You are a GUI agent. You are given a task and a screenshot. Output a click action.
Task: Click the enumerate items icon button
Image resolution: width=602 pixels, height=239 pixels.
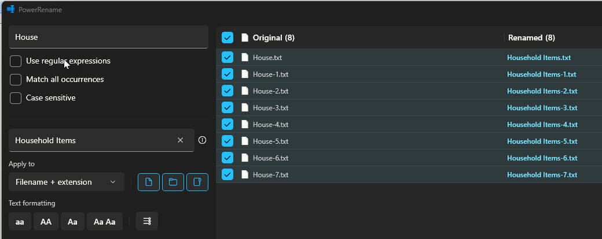(x=147, y=221)
